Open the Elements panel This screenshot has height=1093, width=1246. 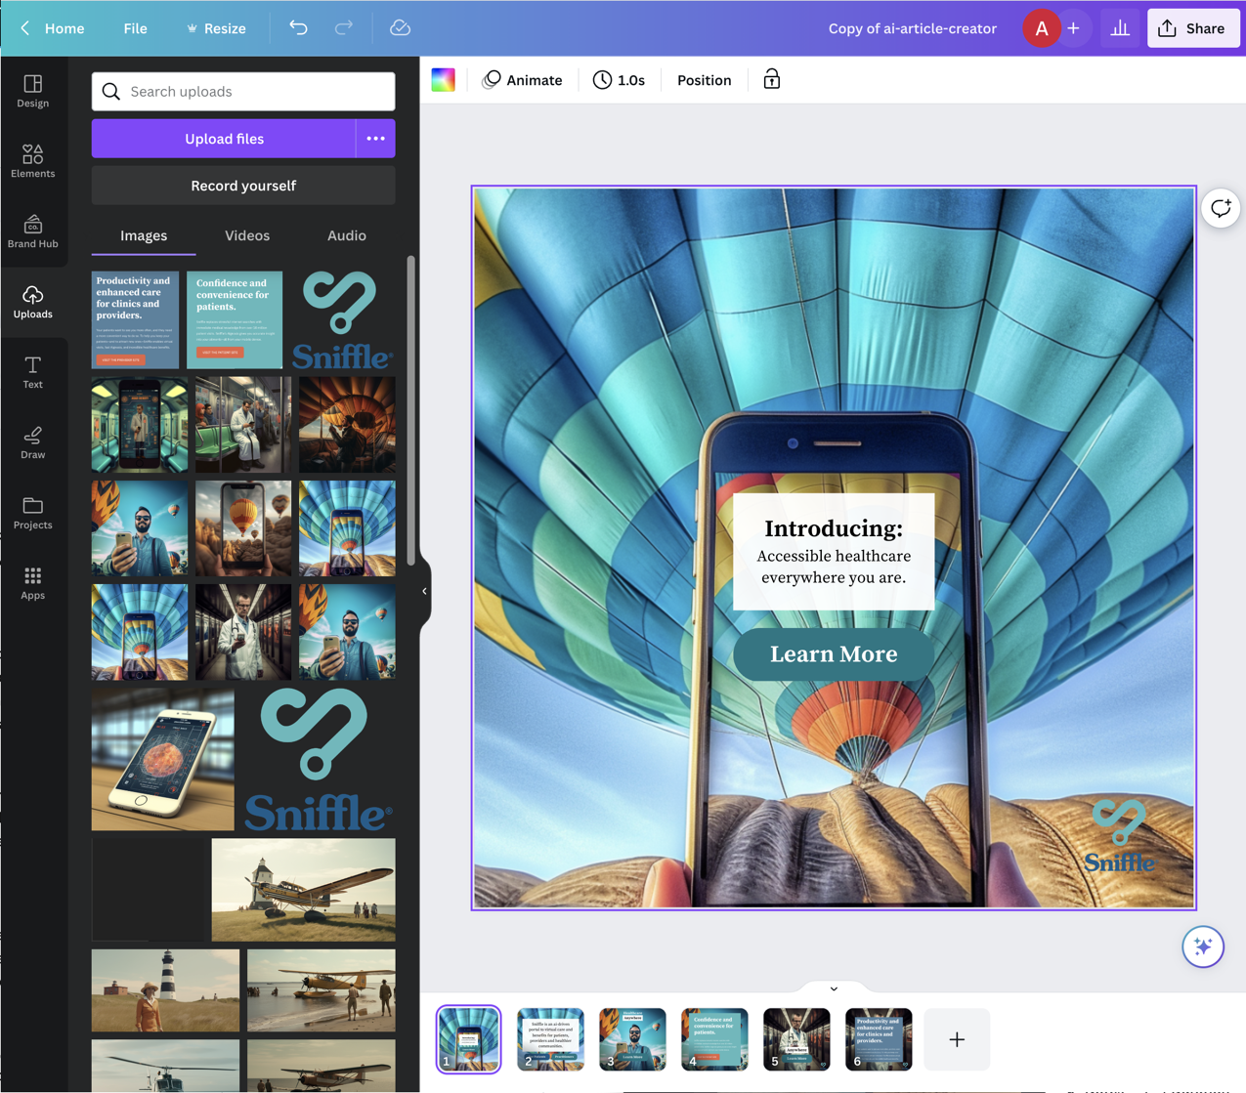pyautogui.click(x=33, y=161)
